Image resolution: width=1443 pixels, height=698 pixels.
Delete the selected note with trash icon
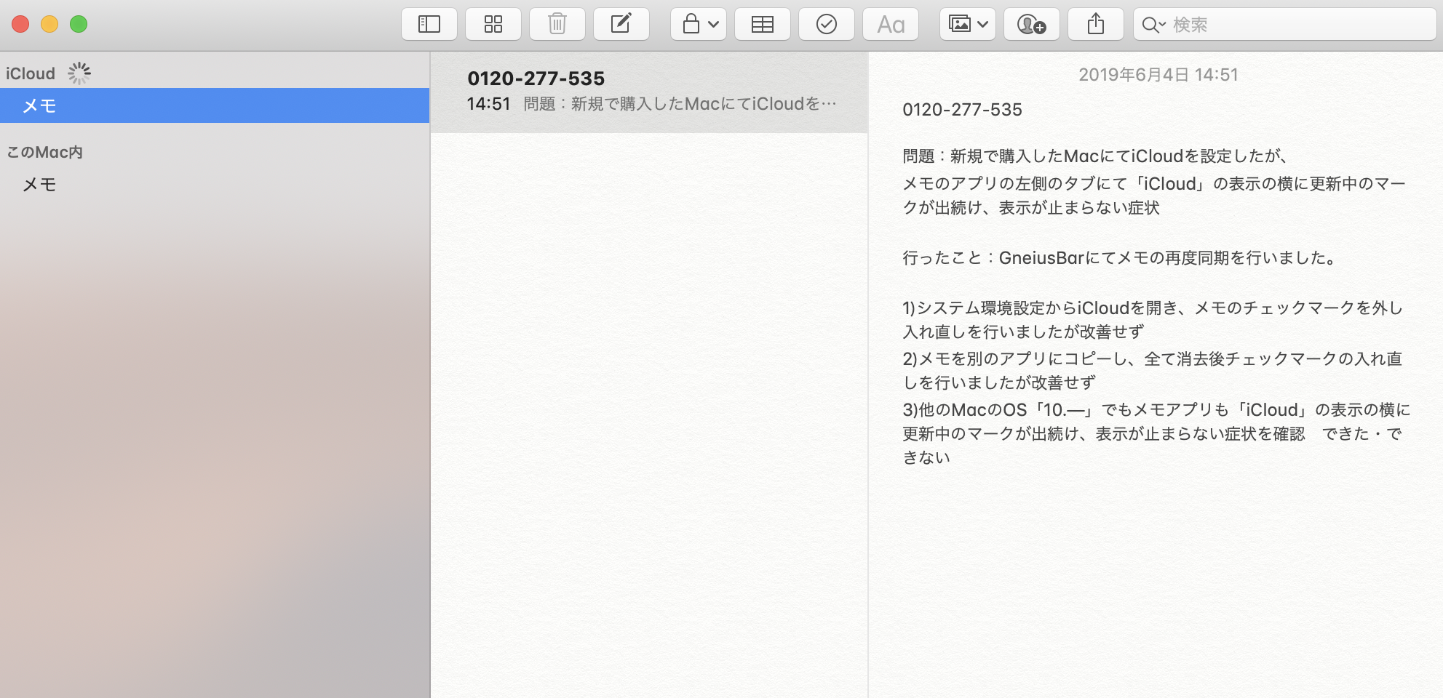(557, 25)
